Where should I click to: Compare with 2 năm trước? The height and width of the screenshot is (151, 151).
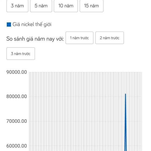coord(109,38)
